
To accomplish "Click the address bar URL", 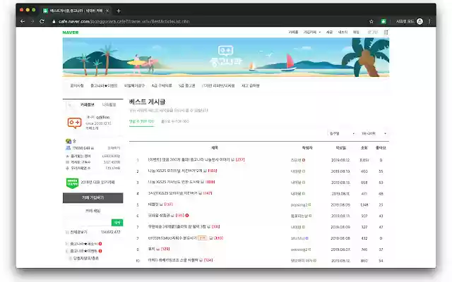I will (124, 22).
